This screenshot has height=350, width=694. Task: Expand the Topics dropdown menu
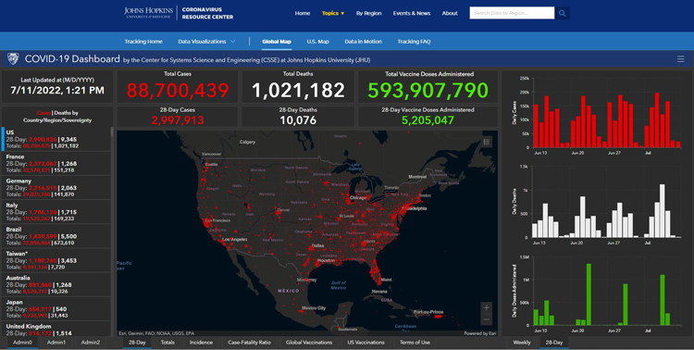coord(333,13)
